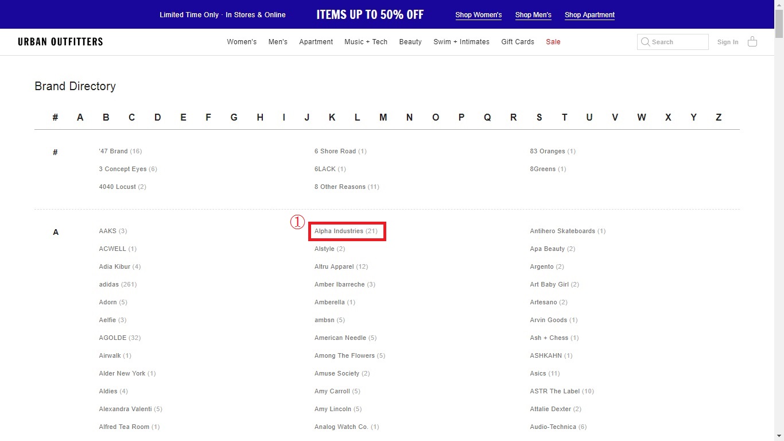The width and height of the screenshot is (784, 441).
Task: Click Shop Women's in promo banner
Action: pyautogui.click(x=478, y=15)
